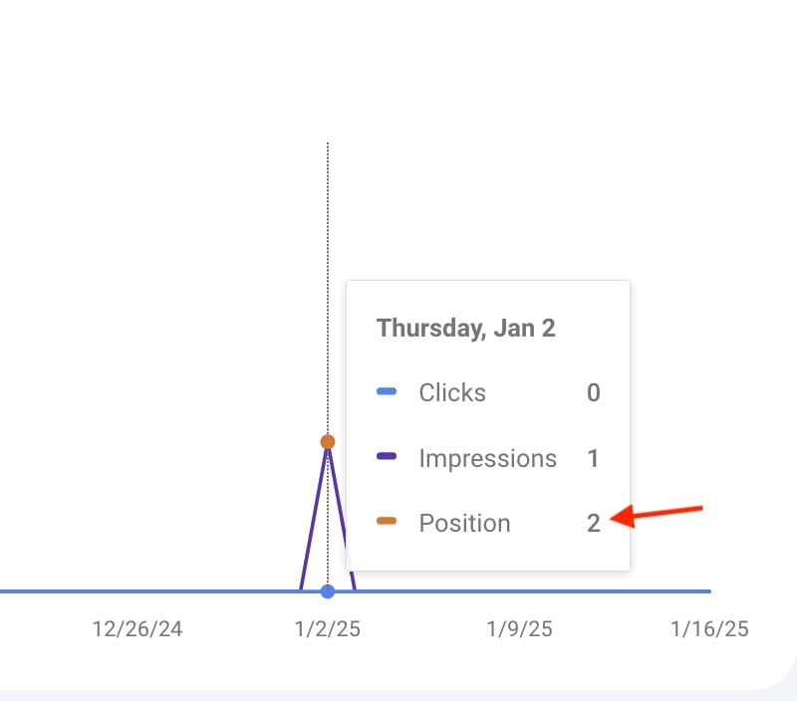Select the 1/2/25 date on the axis

(x=328, y=629)
